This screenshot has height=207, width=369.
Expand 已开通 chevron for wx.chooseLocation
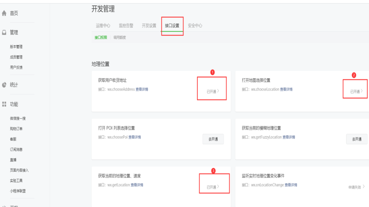point(362,91)
